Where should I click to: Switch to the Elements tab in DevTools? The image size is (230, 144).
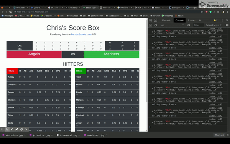pos(167,20)
